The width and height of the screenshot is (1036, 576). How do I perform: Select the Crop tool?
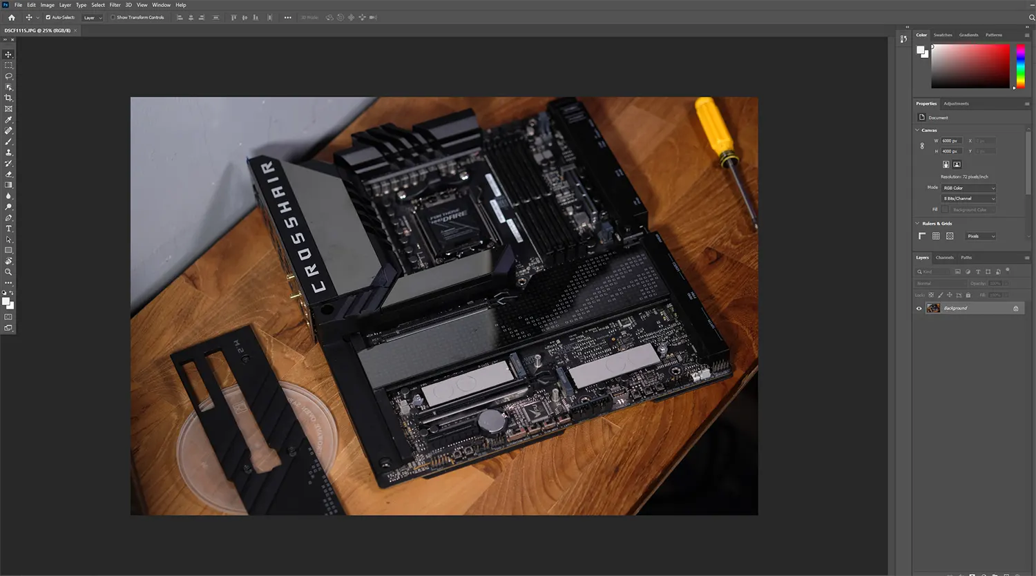point(8,97)
